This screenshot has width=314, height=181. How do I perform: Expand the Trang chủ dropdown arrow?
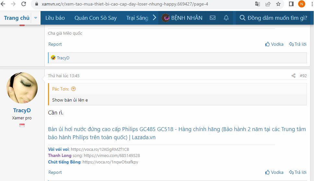[36, 18]
